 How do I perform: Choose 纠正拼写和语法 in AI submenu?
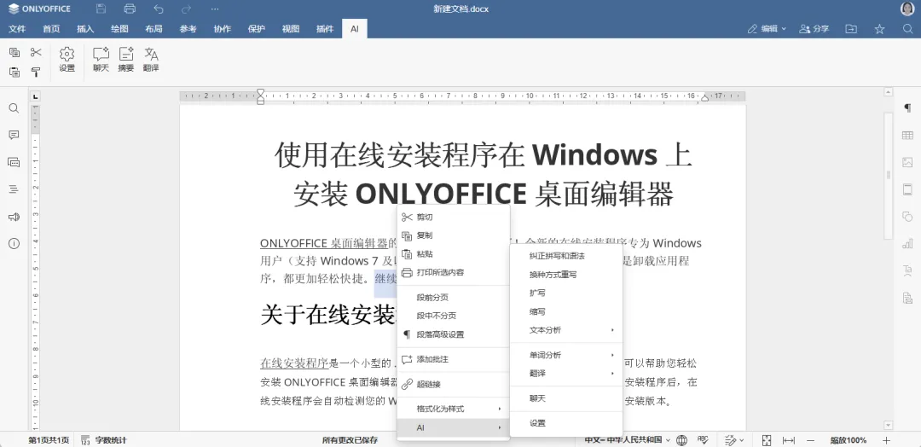[566, 256]
